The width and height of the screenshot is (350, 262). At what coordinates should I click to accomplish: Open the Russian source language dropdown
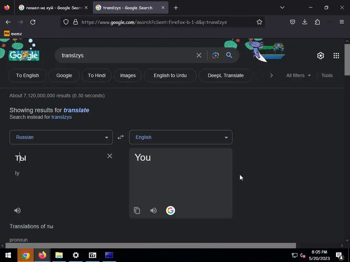(61, 137)
